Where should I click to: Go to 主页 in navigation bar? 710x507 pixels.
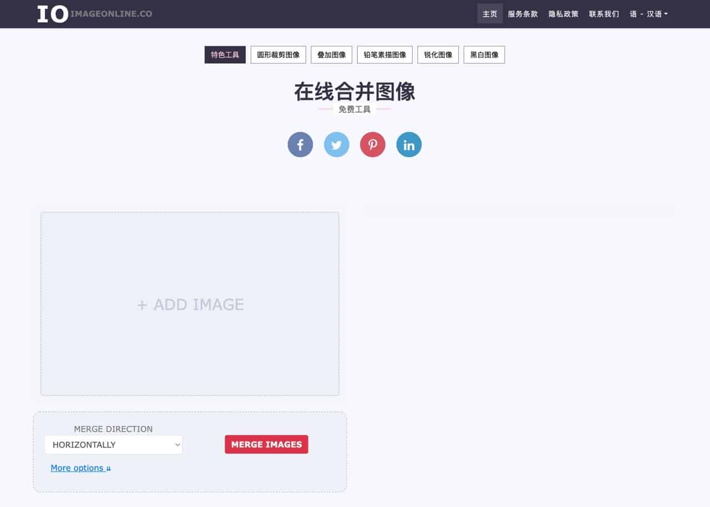(x=490, y=14)
